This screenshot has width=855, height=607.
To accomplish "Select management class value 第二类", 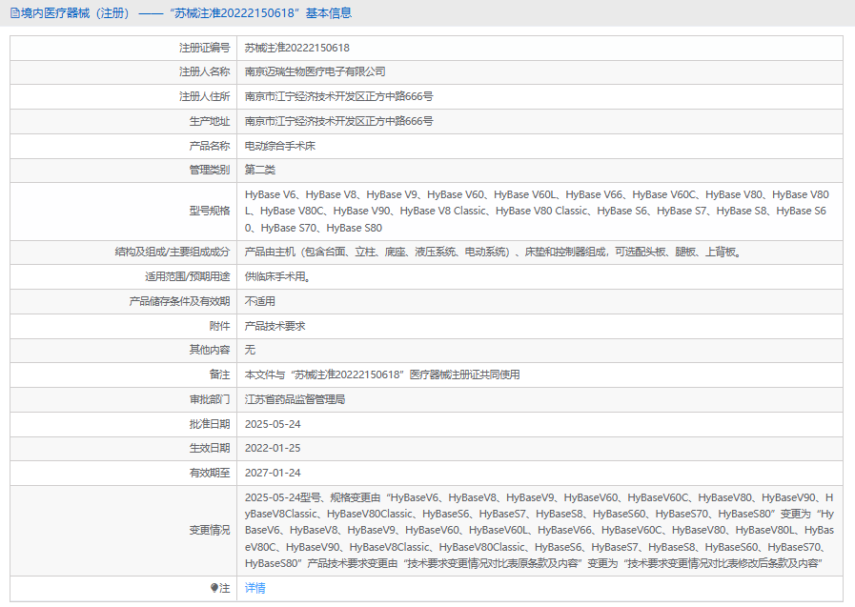I will pyautogui.click(x=260, y=170).
